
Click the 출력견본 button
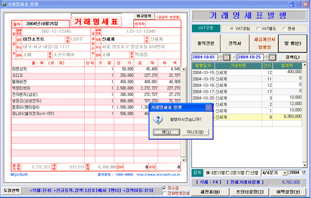click(206, 44)
